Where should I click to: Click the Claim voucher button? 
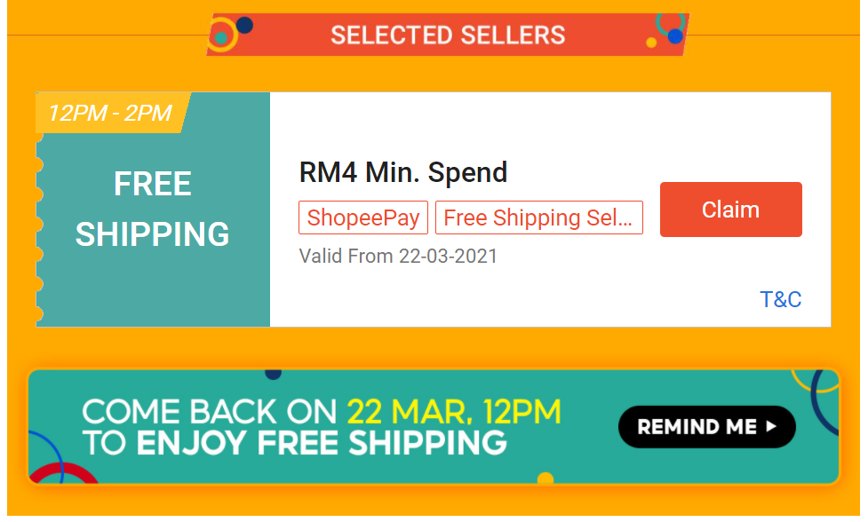click(x=730, y=210)
